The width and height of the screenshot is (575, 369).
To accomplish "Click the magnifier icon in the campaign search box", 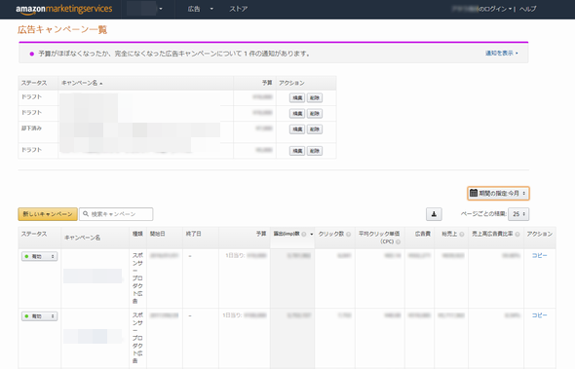I will coord(86,214).
